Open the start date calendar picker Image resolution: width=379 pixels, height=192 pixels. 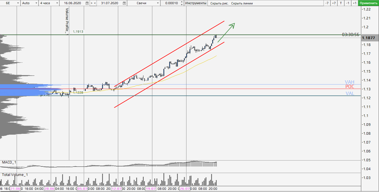tap(87, 3)
